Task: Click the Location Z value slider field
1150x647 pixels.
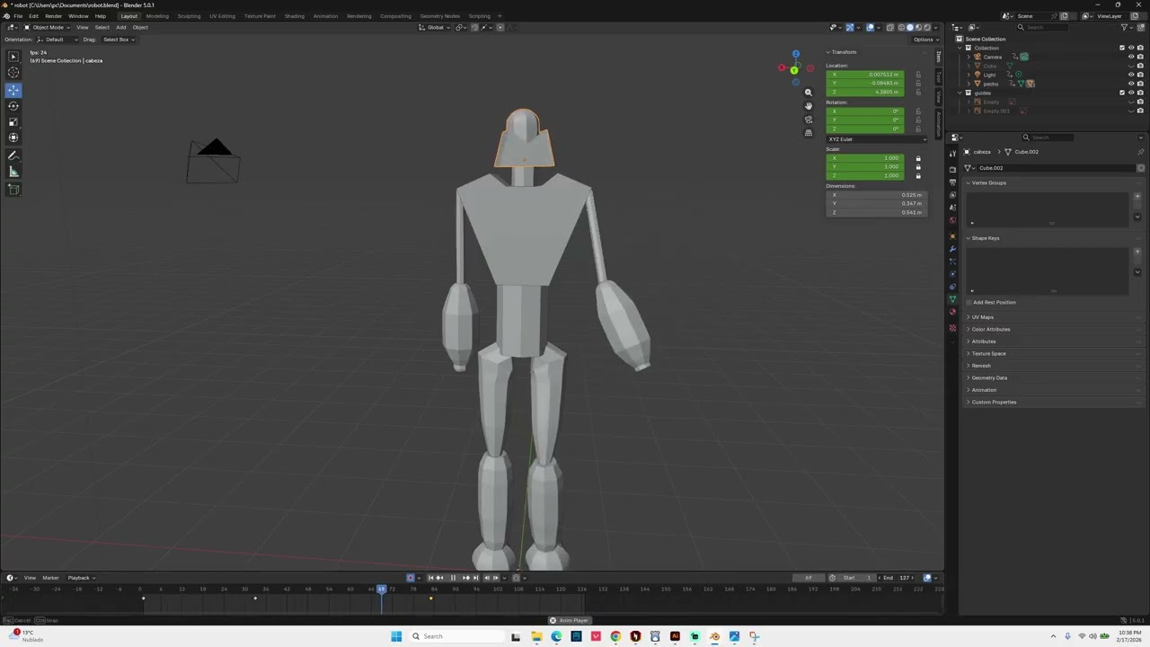Action: 865,93
